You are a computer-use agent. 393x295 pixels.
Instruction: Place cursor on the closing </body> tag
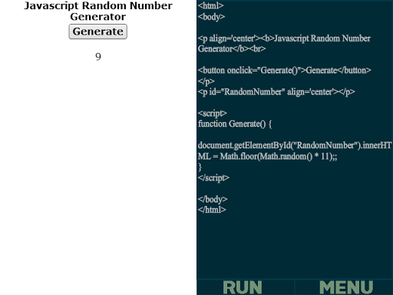(213, 199)
